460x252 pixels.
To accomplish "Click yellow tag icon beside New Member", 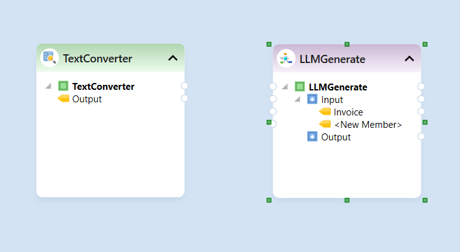I will tap(325, 124).
